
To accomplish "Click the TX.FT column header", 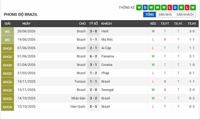I will [x=165, y=23].
